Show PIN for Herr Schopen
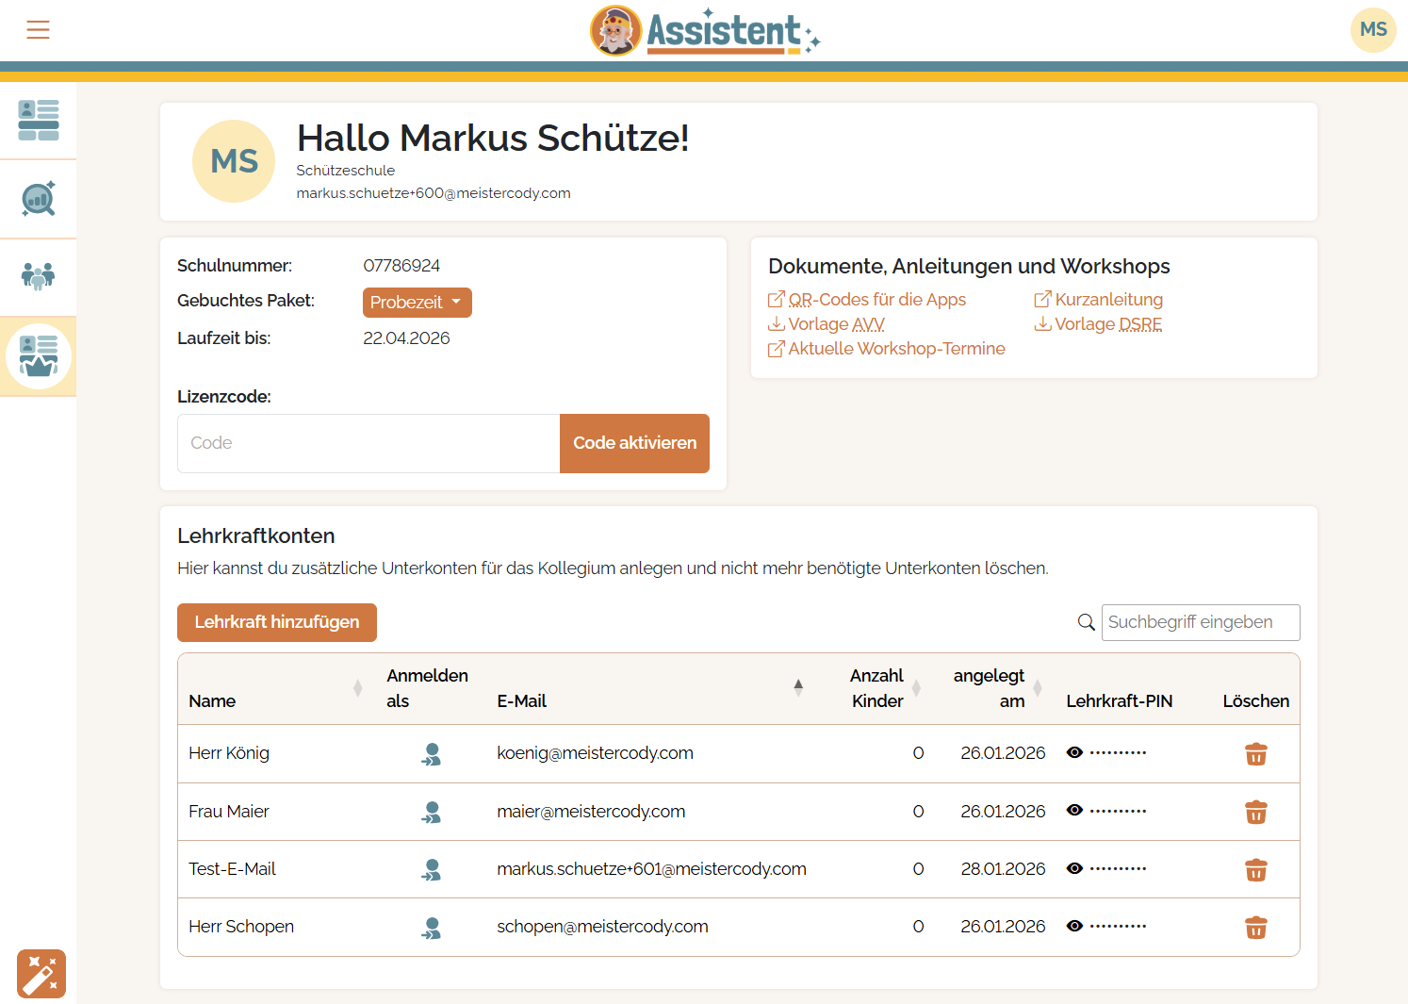Screen dimensions: 1408x1004 (1074, 926)
